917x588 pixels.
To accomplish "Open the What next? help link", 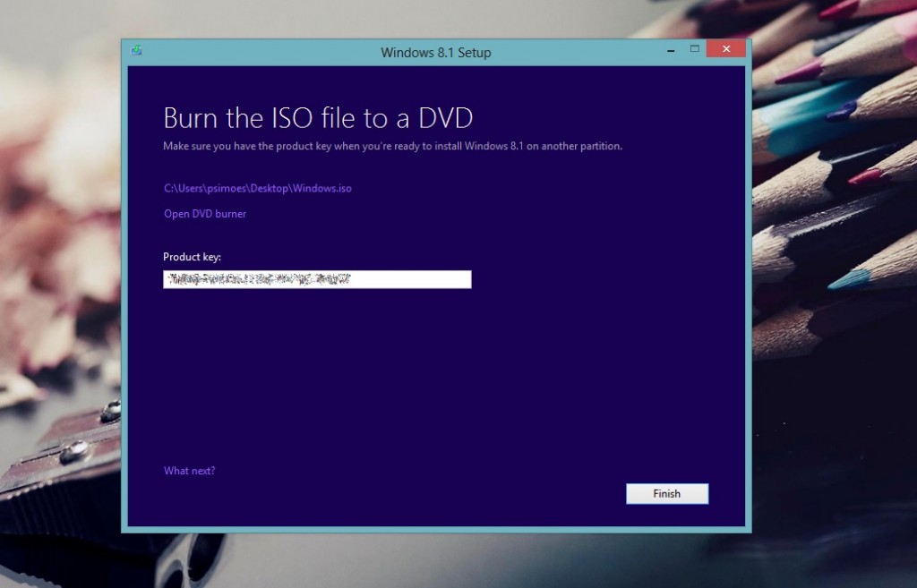I will click(189, 470).
